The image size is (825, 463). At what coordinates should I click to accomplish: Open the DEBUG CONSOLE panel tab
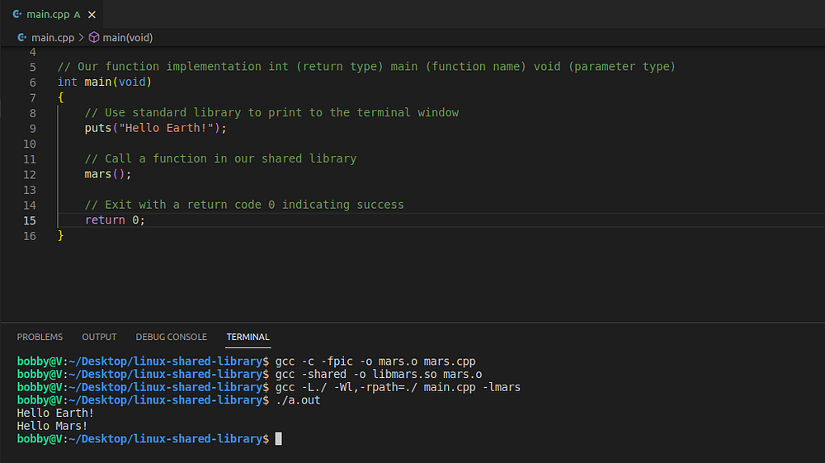(x=171, y=337)
